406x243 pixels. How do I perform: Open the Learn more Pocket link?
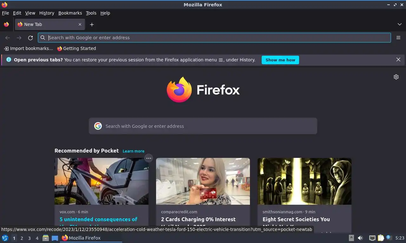pyautogui.click(x=134, y=151)
